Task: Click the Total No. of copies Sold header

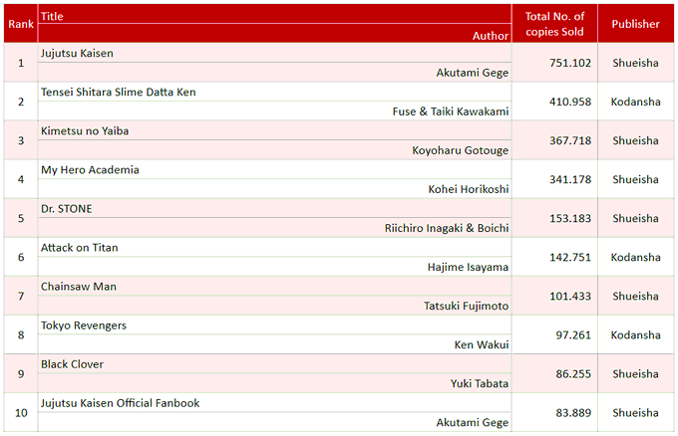Action: pos(554,24)
